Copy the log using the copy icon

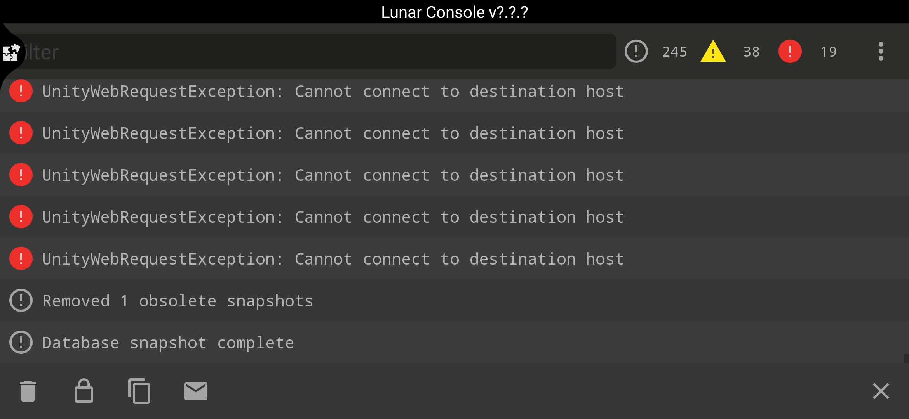point(139,391)
